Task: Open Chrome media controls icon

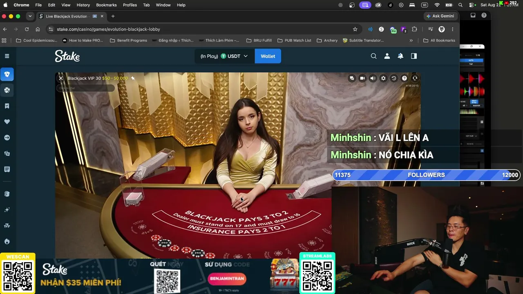Action: [x=431, y=29]
